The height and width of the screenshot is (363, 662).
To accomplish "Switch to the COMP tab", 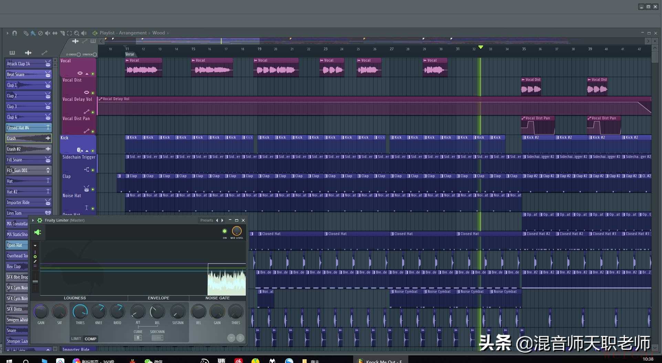I will [91, 339].
